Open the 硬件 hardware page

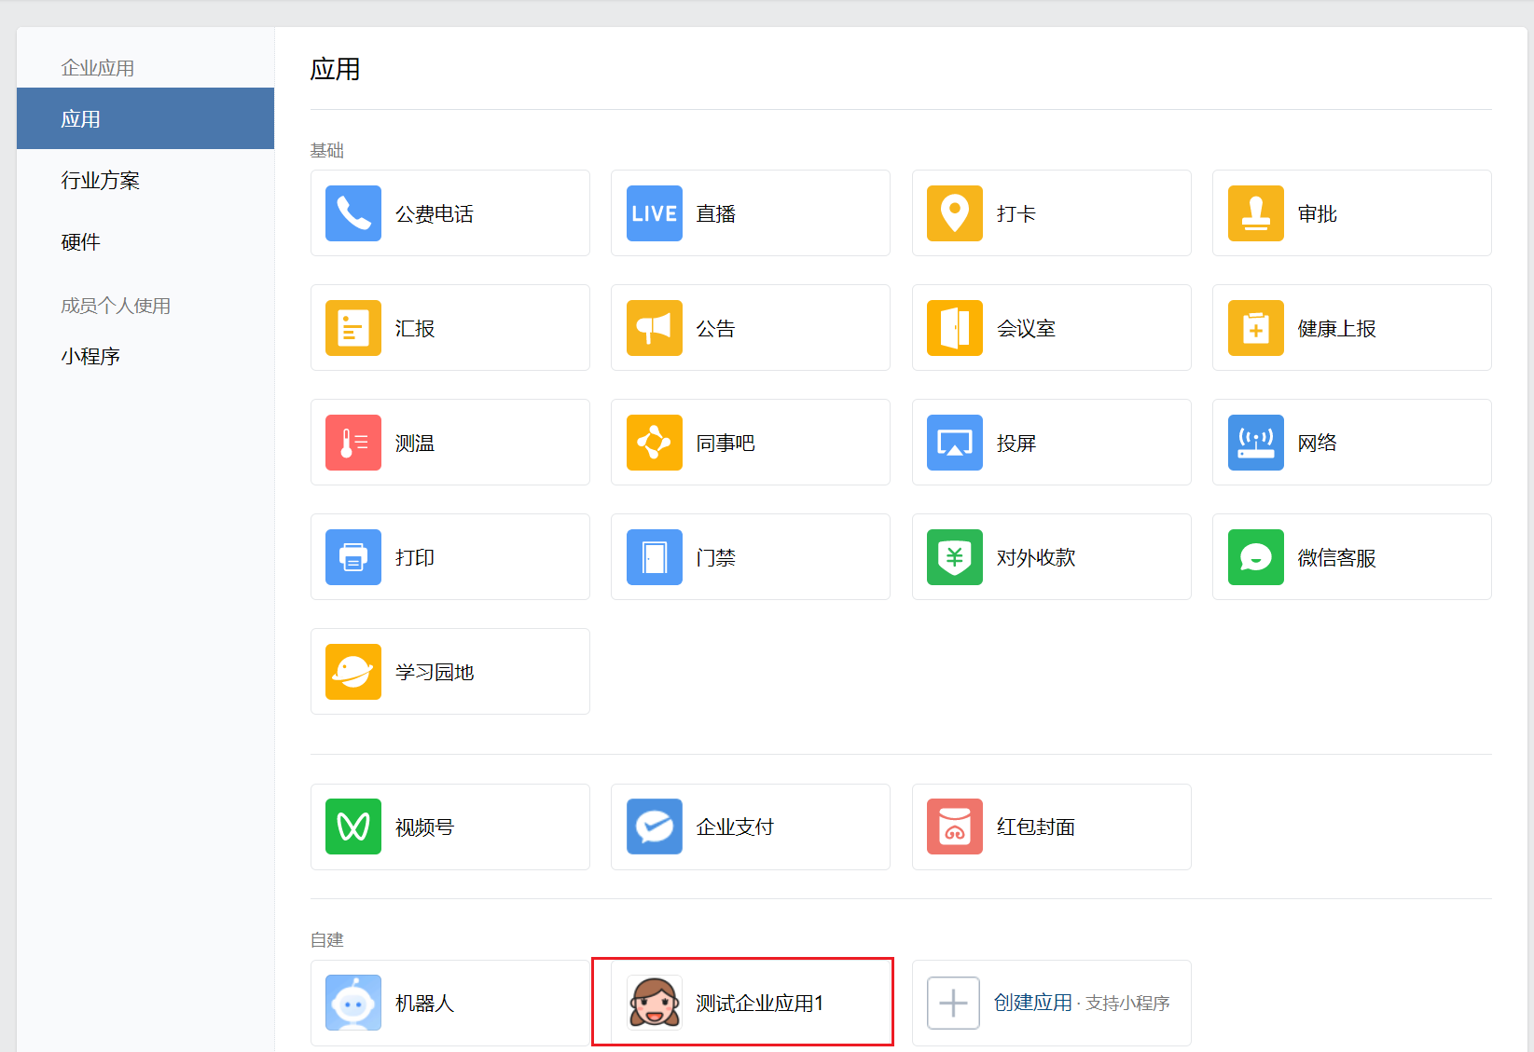[77, 241]
